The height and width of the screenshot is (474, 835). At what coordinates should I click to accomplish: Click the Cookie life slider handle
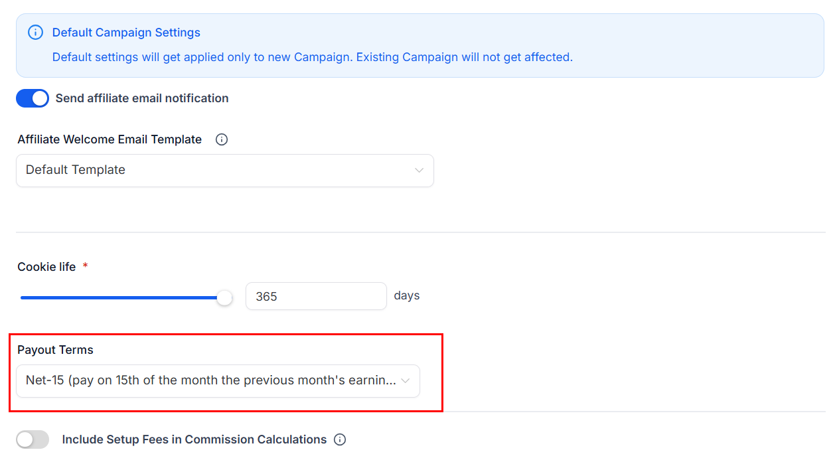pos(225,297)
